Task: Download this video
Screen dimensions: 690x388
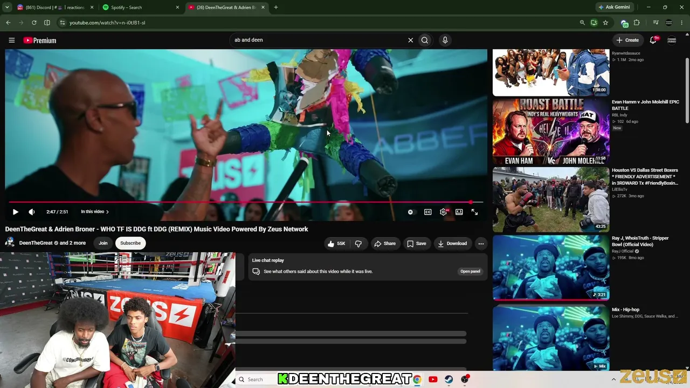Action: [452, 244]
